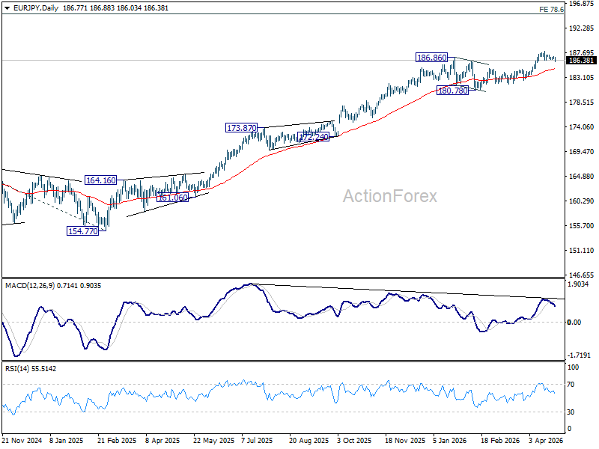Click the 21 Feb 2025 date label
Image resolution: width=599 pixels, height=449 pixels.
pyautogui.click(x=117, y=440)
